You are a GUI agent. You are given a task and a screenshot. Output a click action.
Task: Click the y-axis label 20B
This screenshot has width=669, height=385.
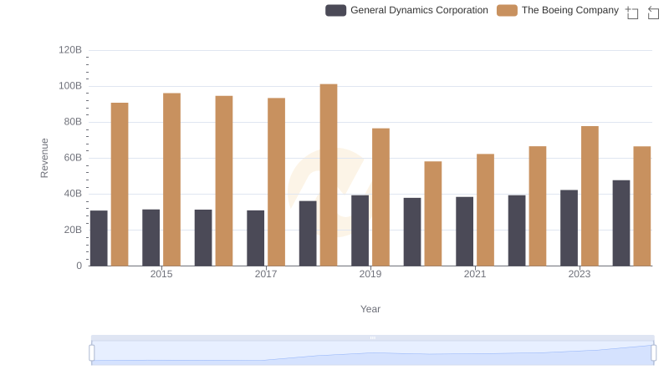[x=73, y=230]
